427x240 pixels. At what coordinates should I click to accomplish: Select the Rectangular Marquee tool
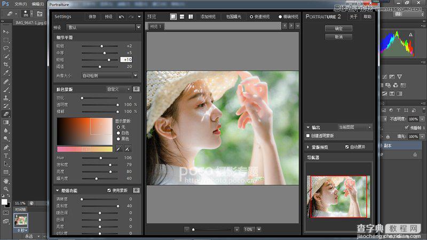click(x=6, y=40)
